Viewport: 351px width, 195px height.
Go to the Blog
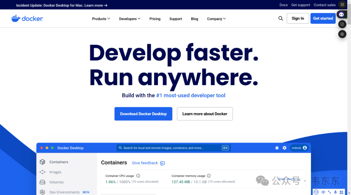click(x=195, y=19)
